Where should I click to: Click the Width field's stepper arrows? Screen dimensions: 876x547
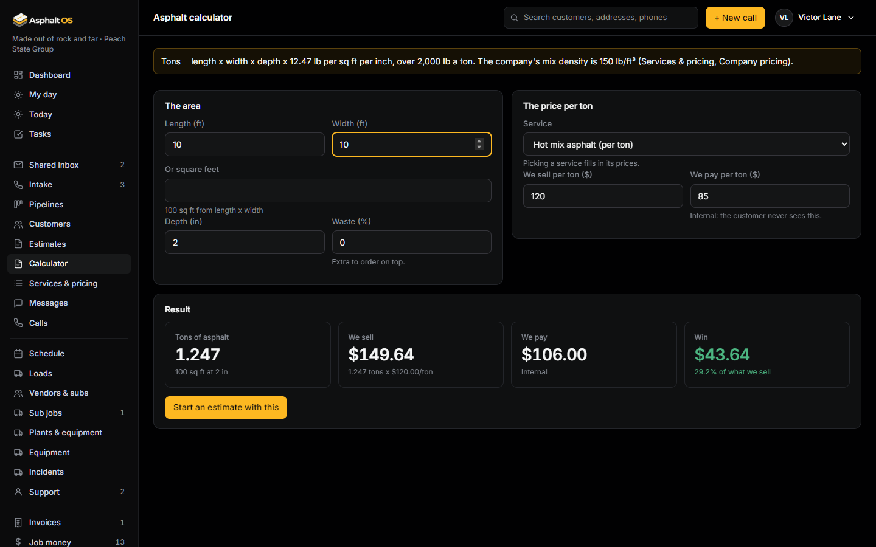(479, 144)
